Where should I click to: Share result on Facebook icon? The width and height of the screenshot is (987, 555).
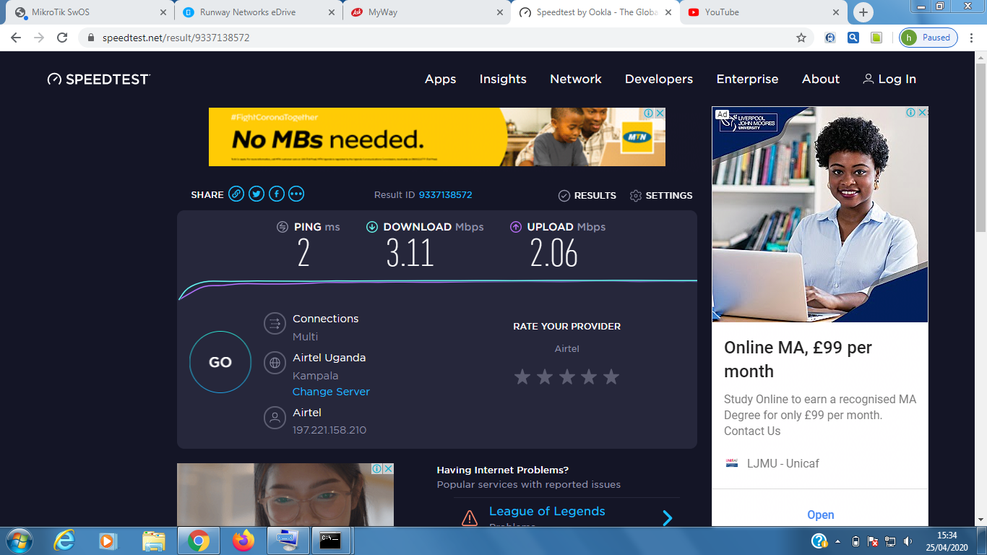[x=277, y=194]
